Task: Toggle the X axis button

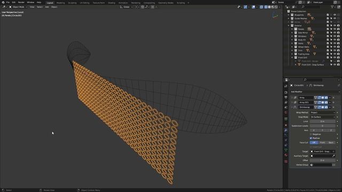Action: click(x=314, y=130)
